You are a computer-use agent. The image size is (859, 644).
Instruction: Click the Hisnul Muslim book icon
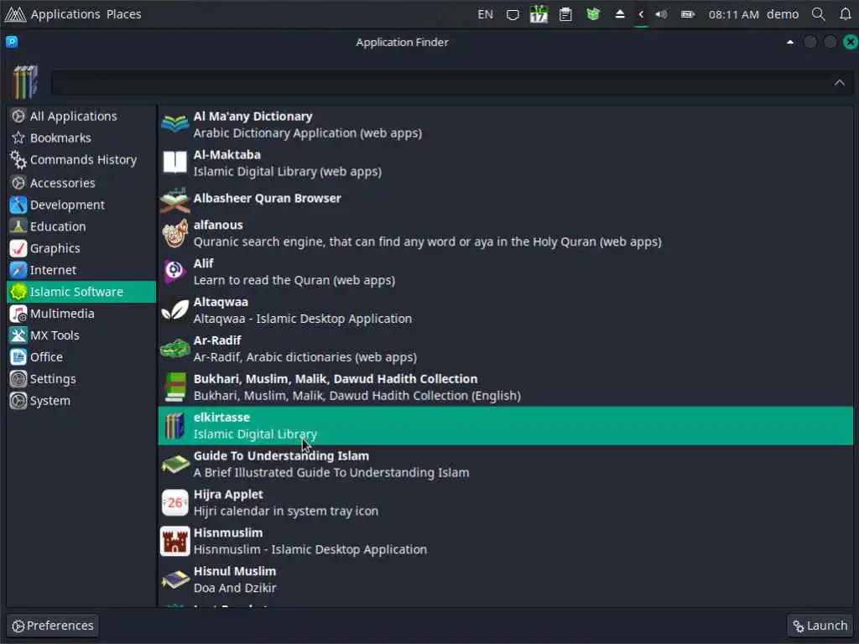click(174, 579)
